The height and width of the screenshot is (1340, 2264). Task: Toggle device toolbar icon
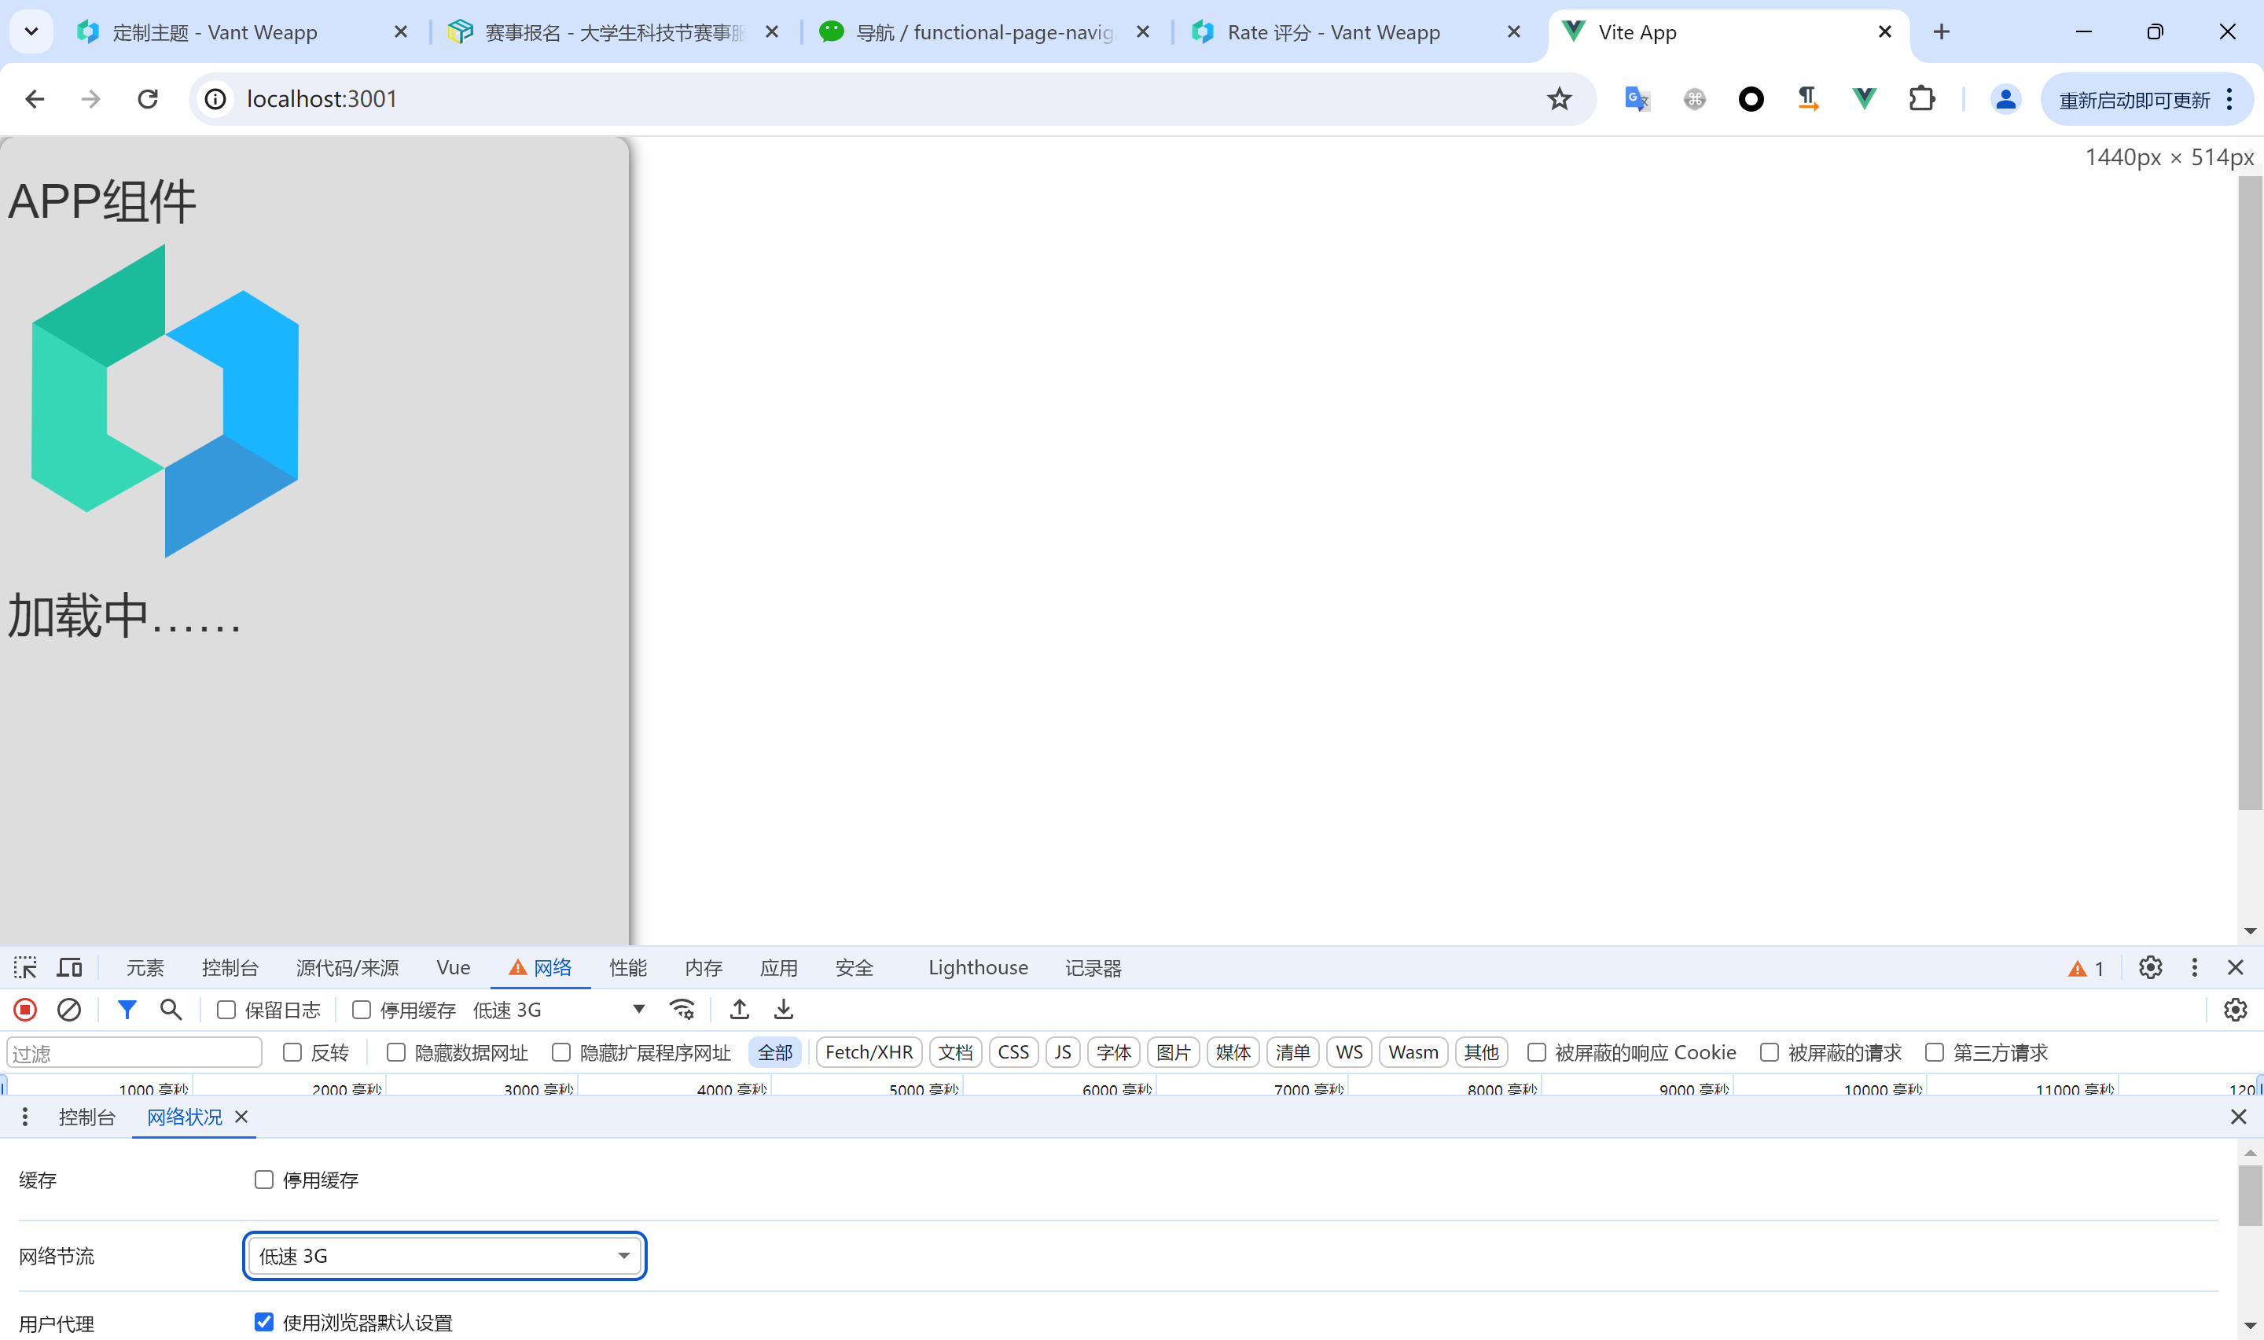tap(69, 968)
